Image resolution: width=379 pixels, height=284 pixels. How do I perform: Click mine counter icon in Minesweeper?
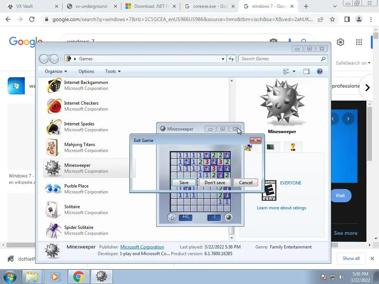pos(228,217)
